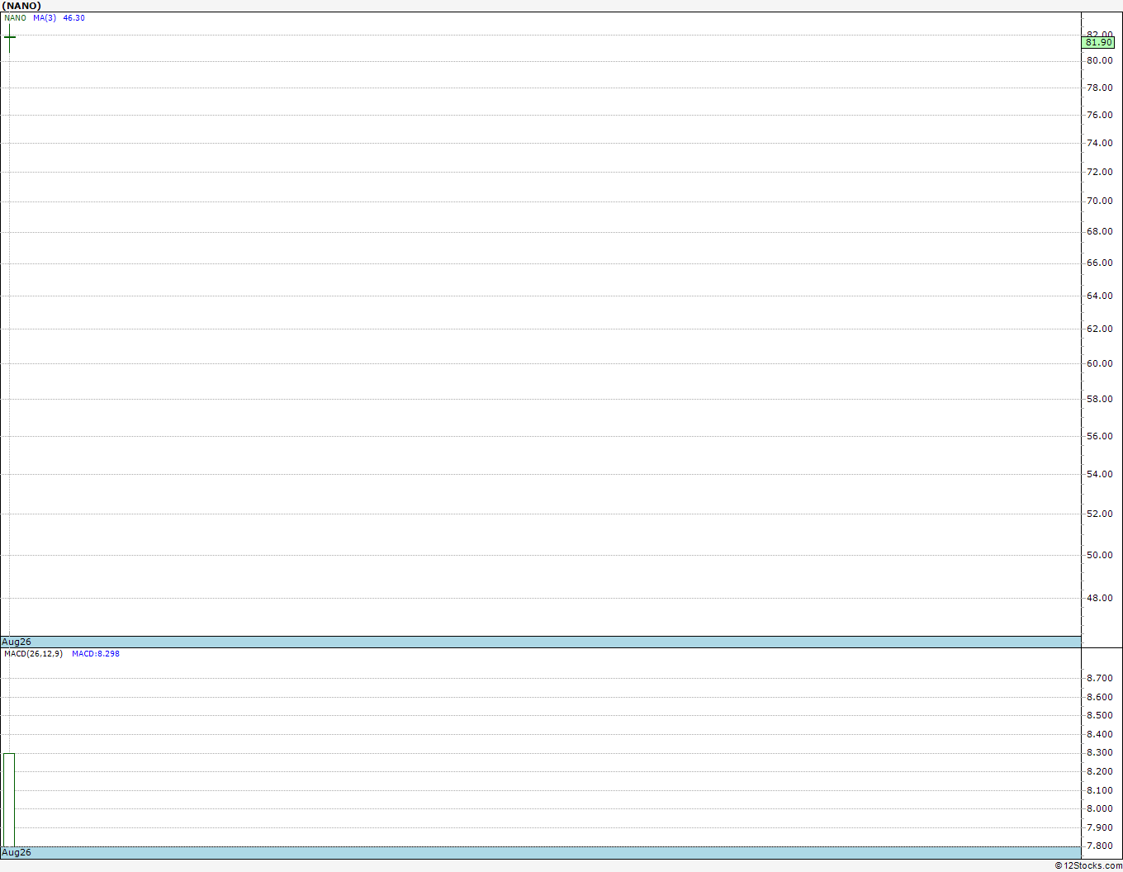The image size is (1123, 872).
Task: Click the 60.00 price axis label
Action: (x=1099, y=363)
